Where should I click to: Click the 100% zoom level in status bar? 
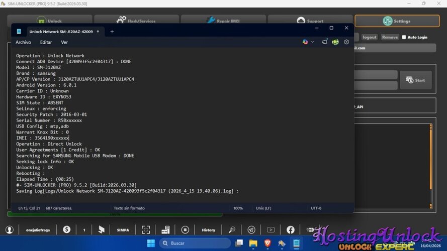[x=238, y=208]
